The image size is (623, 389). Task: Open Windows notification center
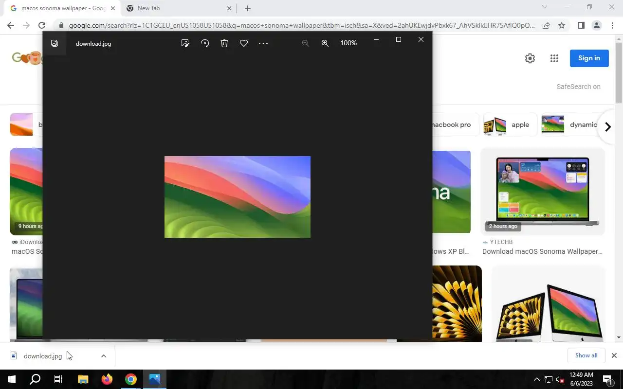point(607,380)
